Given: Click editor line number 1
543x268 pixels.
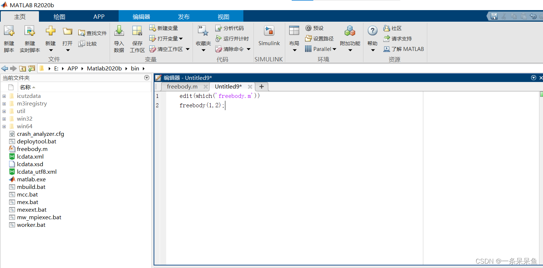Looking at the screenshot, I should click(157, 96).
